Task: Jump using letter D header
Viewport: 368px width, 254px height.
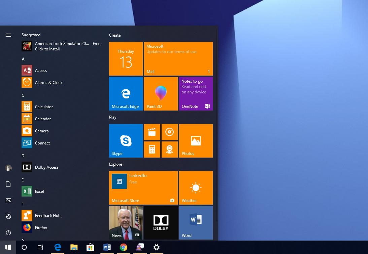Action: click(23, 156)
